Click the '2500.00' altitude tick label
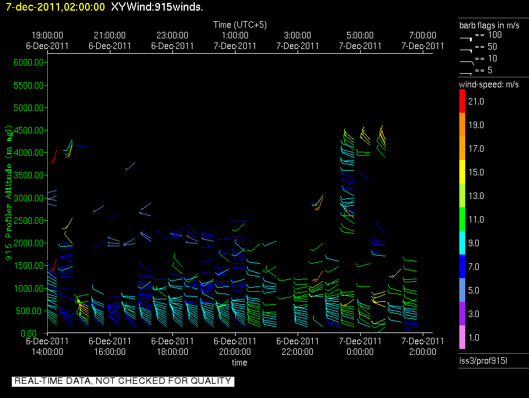 tap(29, 221)
